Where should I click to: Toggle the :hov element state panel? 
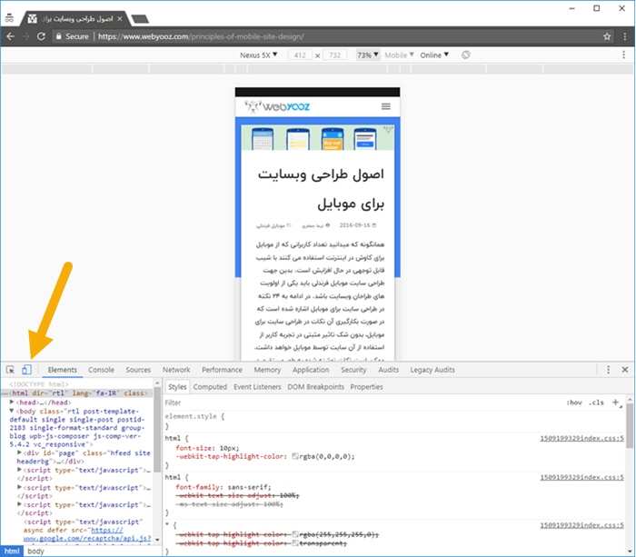574,403
